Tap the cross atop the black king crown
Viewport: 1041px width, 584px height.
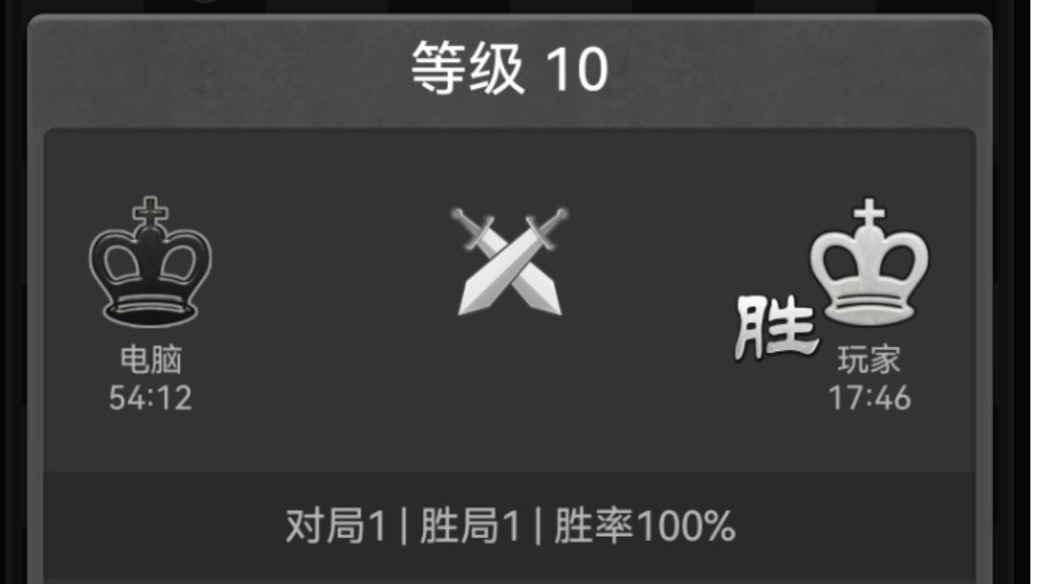(x=150, y=212)
